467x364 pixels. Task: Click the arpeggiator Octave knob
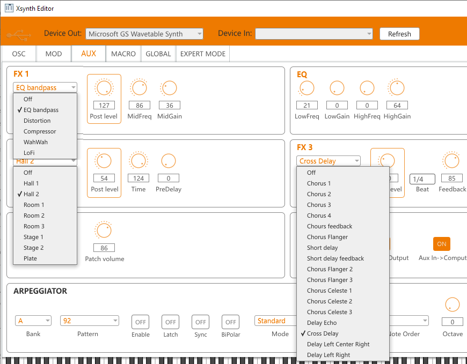coord(452,304)
